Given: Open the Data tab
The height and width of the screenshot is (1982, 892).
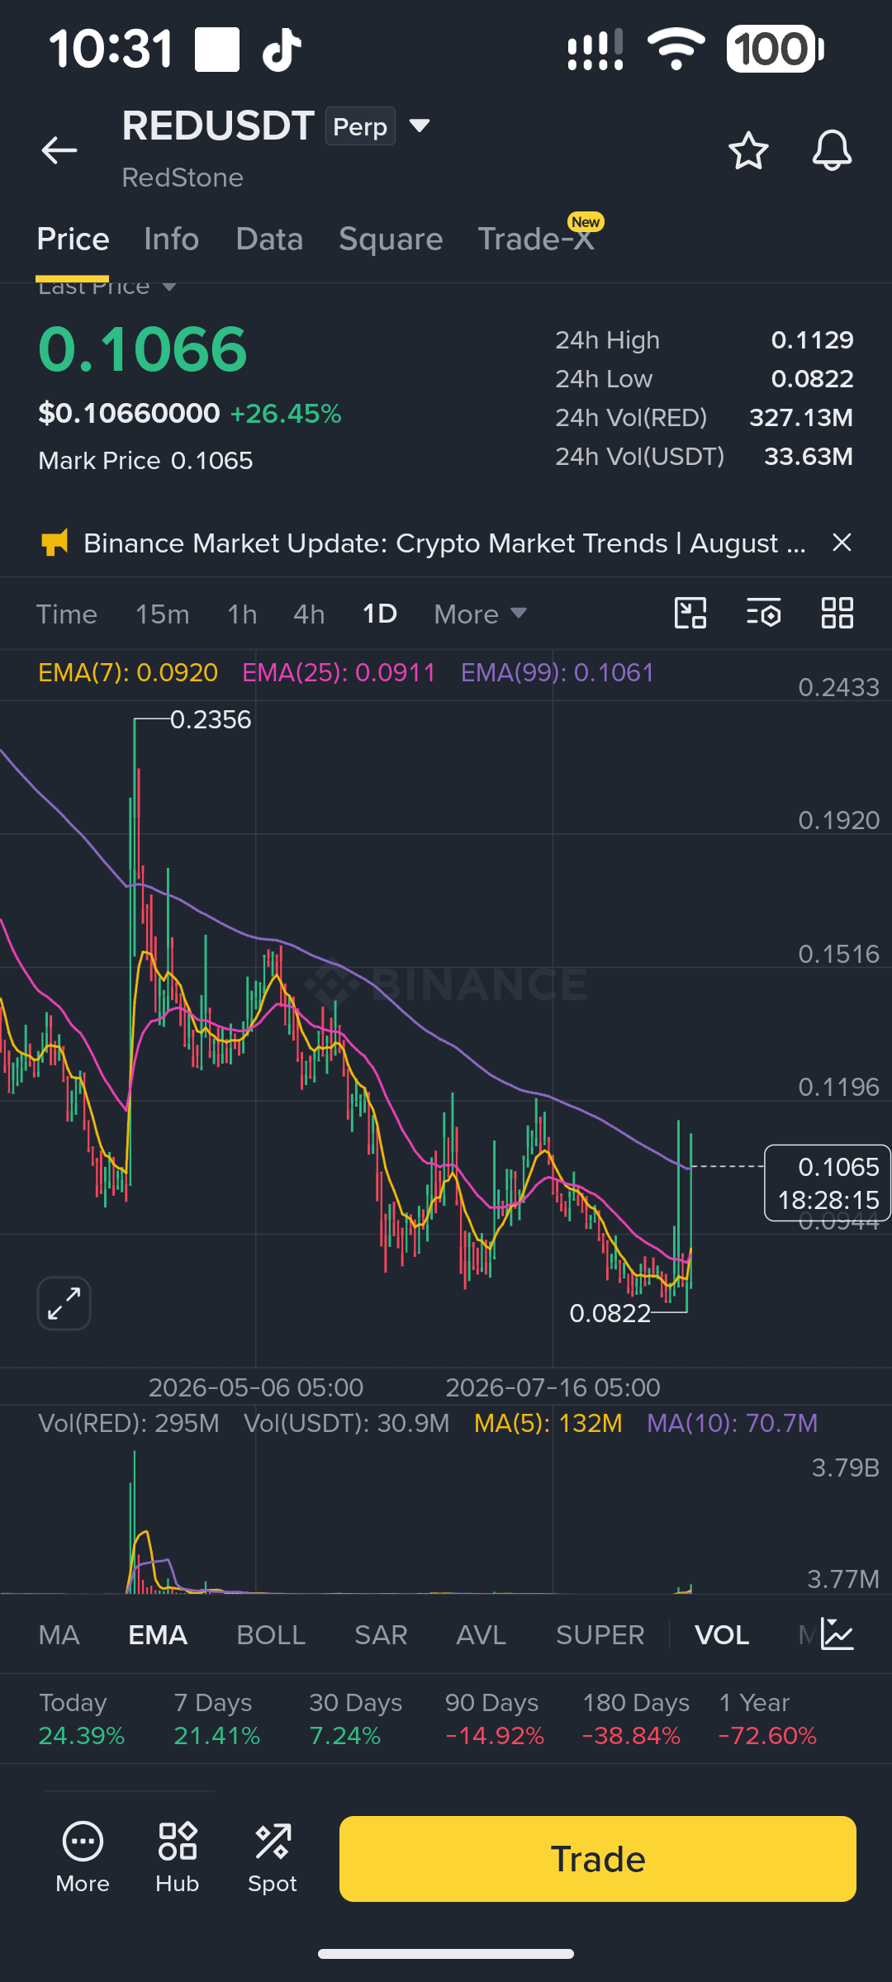Looking at the screenshot, I should pyautogui.click(x=269, y=239).
